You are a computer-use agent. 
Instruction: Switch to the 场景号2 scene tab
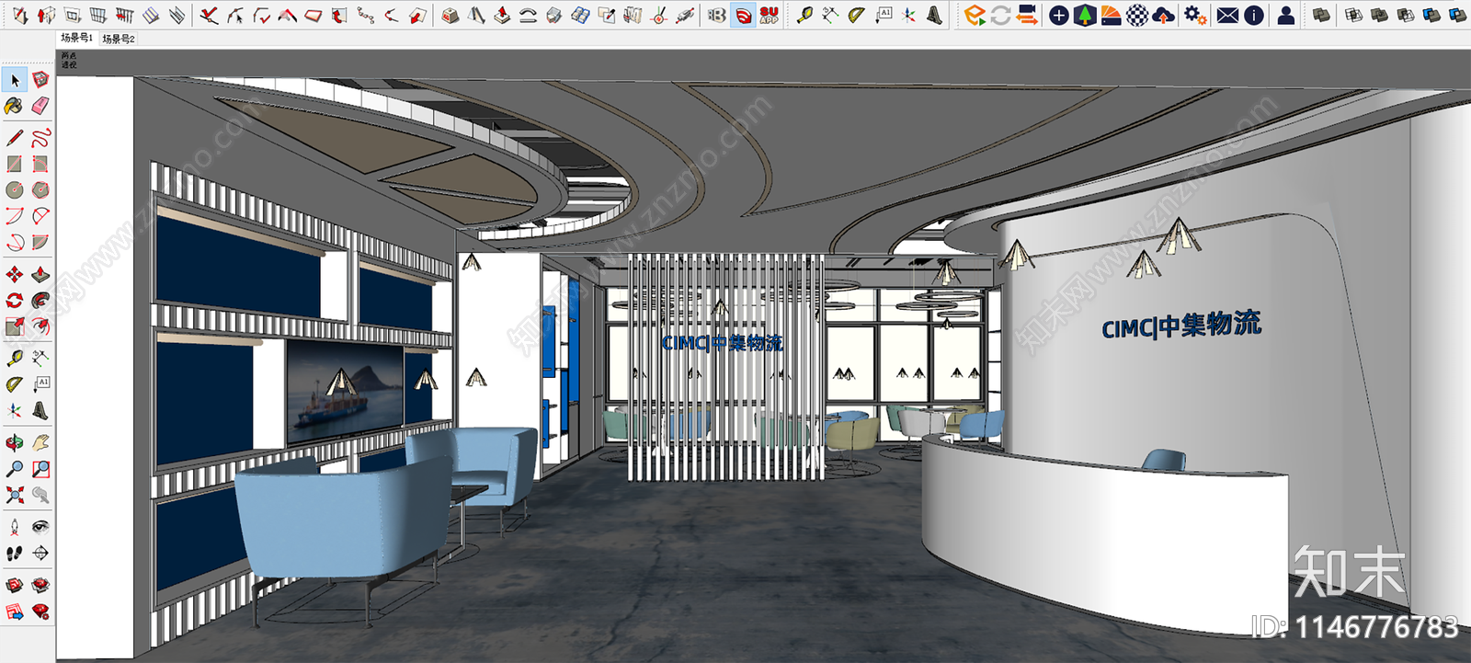119,39
